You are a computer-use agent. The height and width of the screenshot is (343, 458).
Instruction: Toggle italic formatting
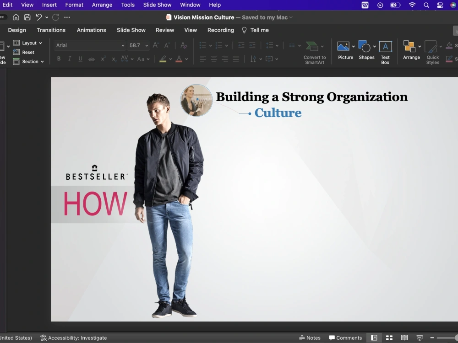pyautogui.click(x=69, y=59)
